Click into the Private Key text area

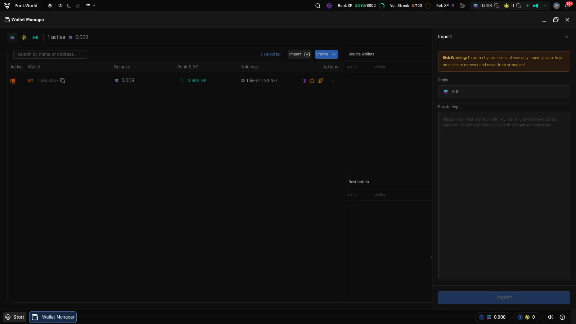pyautogui.click(x=504, y=195)
